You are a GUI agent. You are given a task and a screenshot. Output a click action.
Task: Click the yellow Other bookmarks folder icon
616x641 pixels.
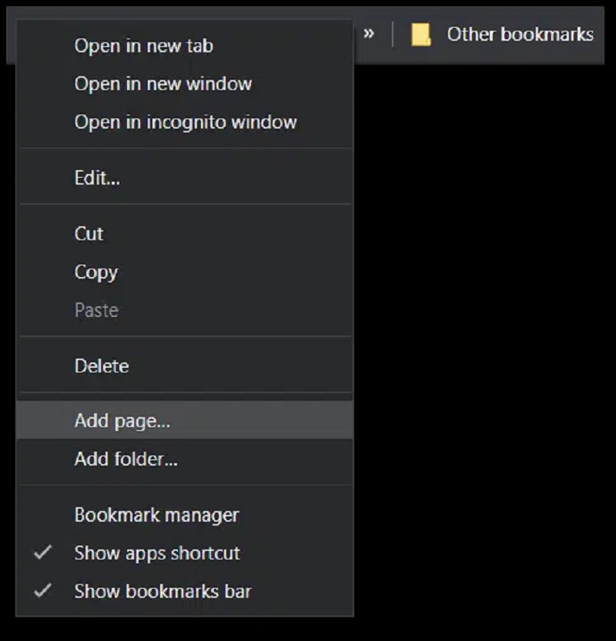coord(420,35)
